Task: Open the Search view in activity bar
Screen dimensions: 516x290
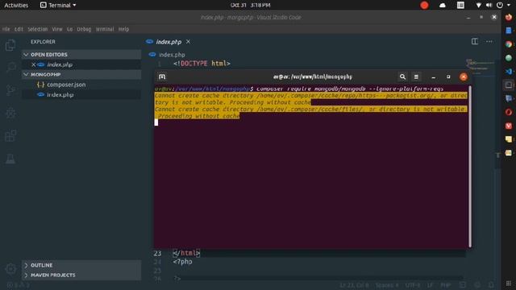Action: pos(10,67)
